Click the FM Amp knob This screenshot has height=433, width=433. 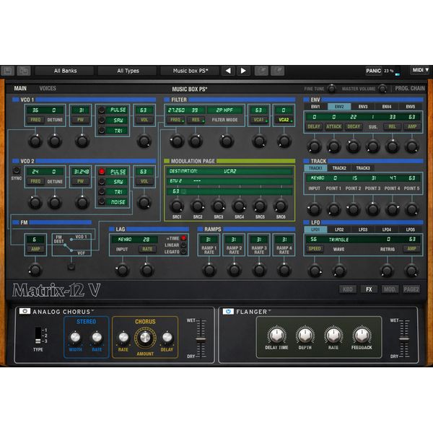(x=35, y=269)
